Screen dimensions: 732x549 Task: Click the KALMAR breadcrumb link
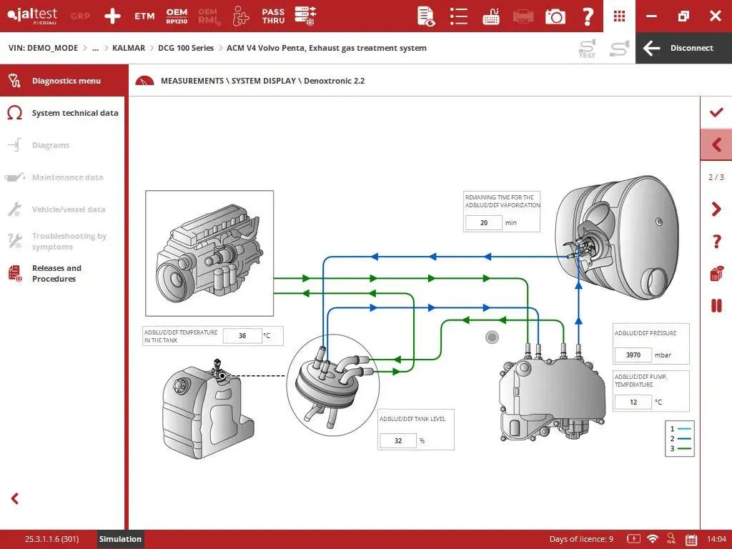(x=129, y=48)
